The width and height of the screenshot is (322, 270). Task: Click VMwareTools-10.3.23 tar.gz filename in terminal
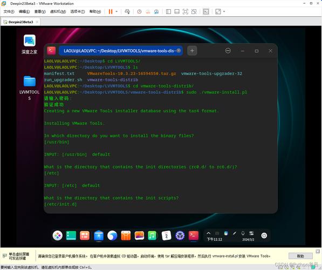tap(132, 73)
